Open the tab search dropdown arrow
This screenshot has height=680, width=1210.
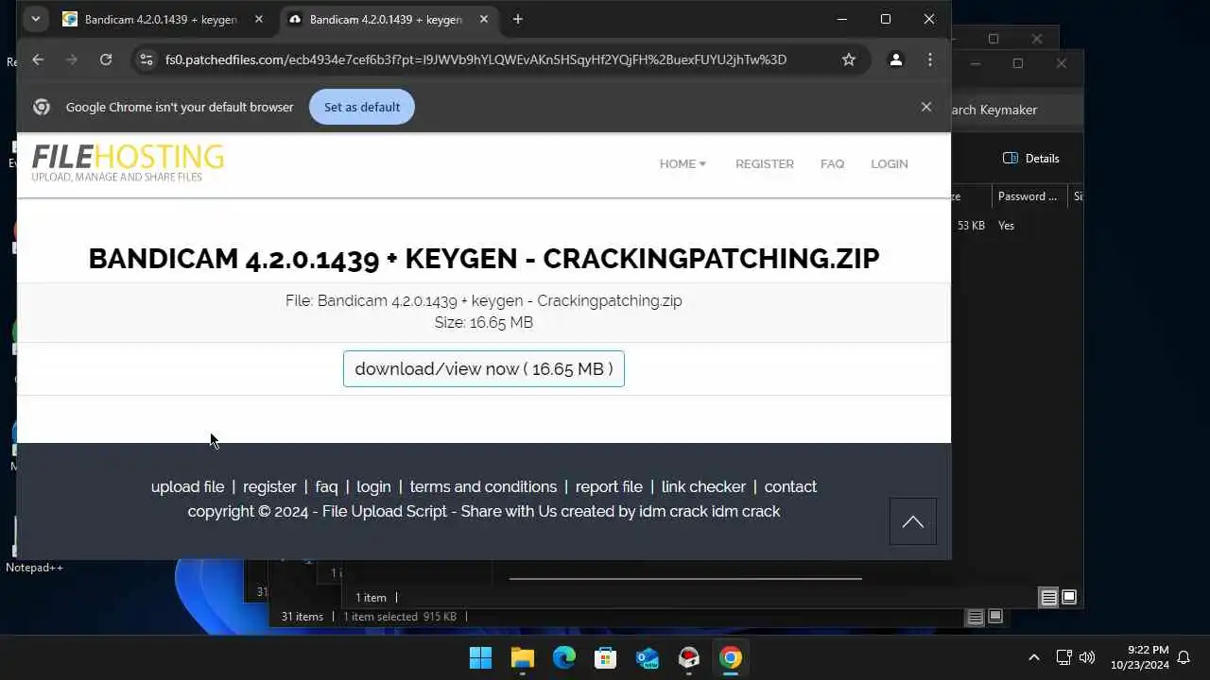[x=35, y=19]
